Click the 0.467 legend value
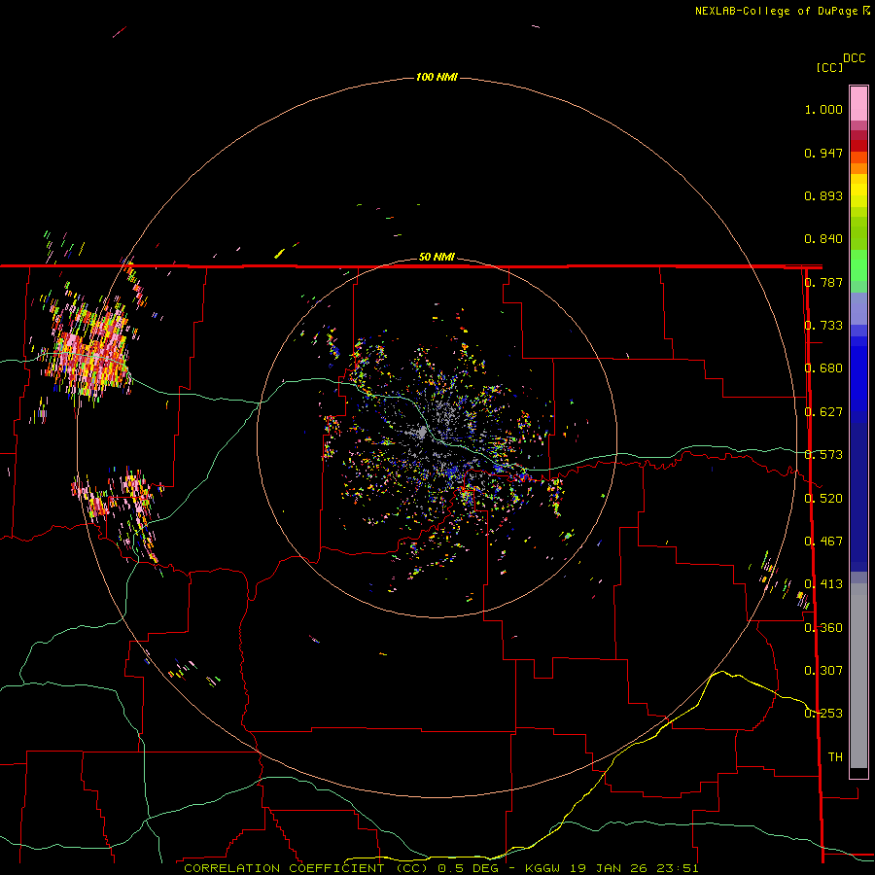The width and height of the screenshot is (875, 875). 823,542
